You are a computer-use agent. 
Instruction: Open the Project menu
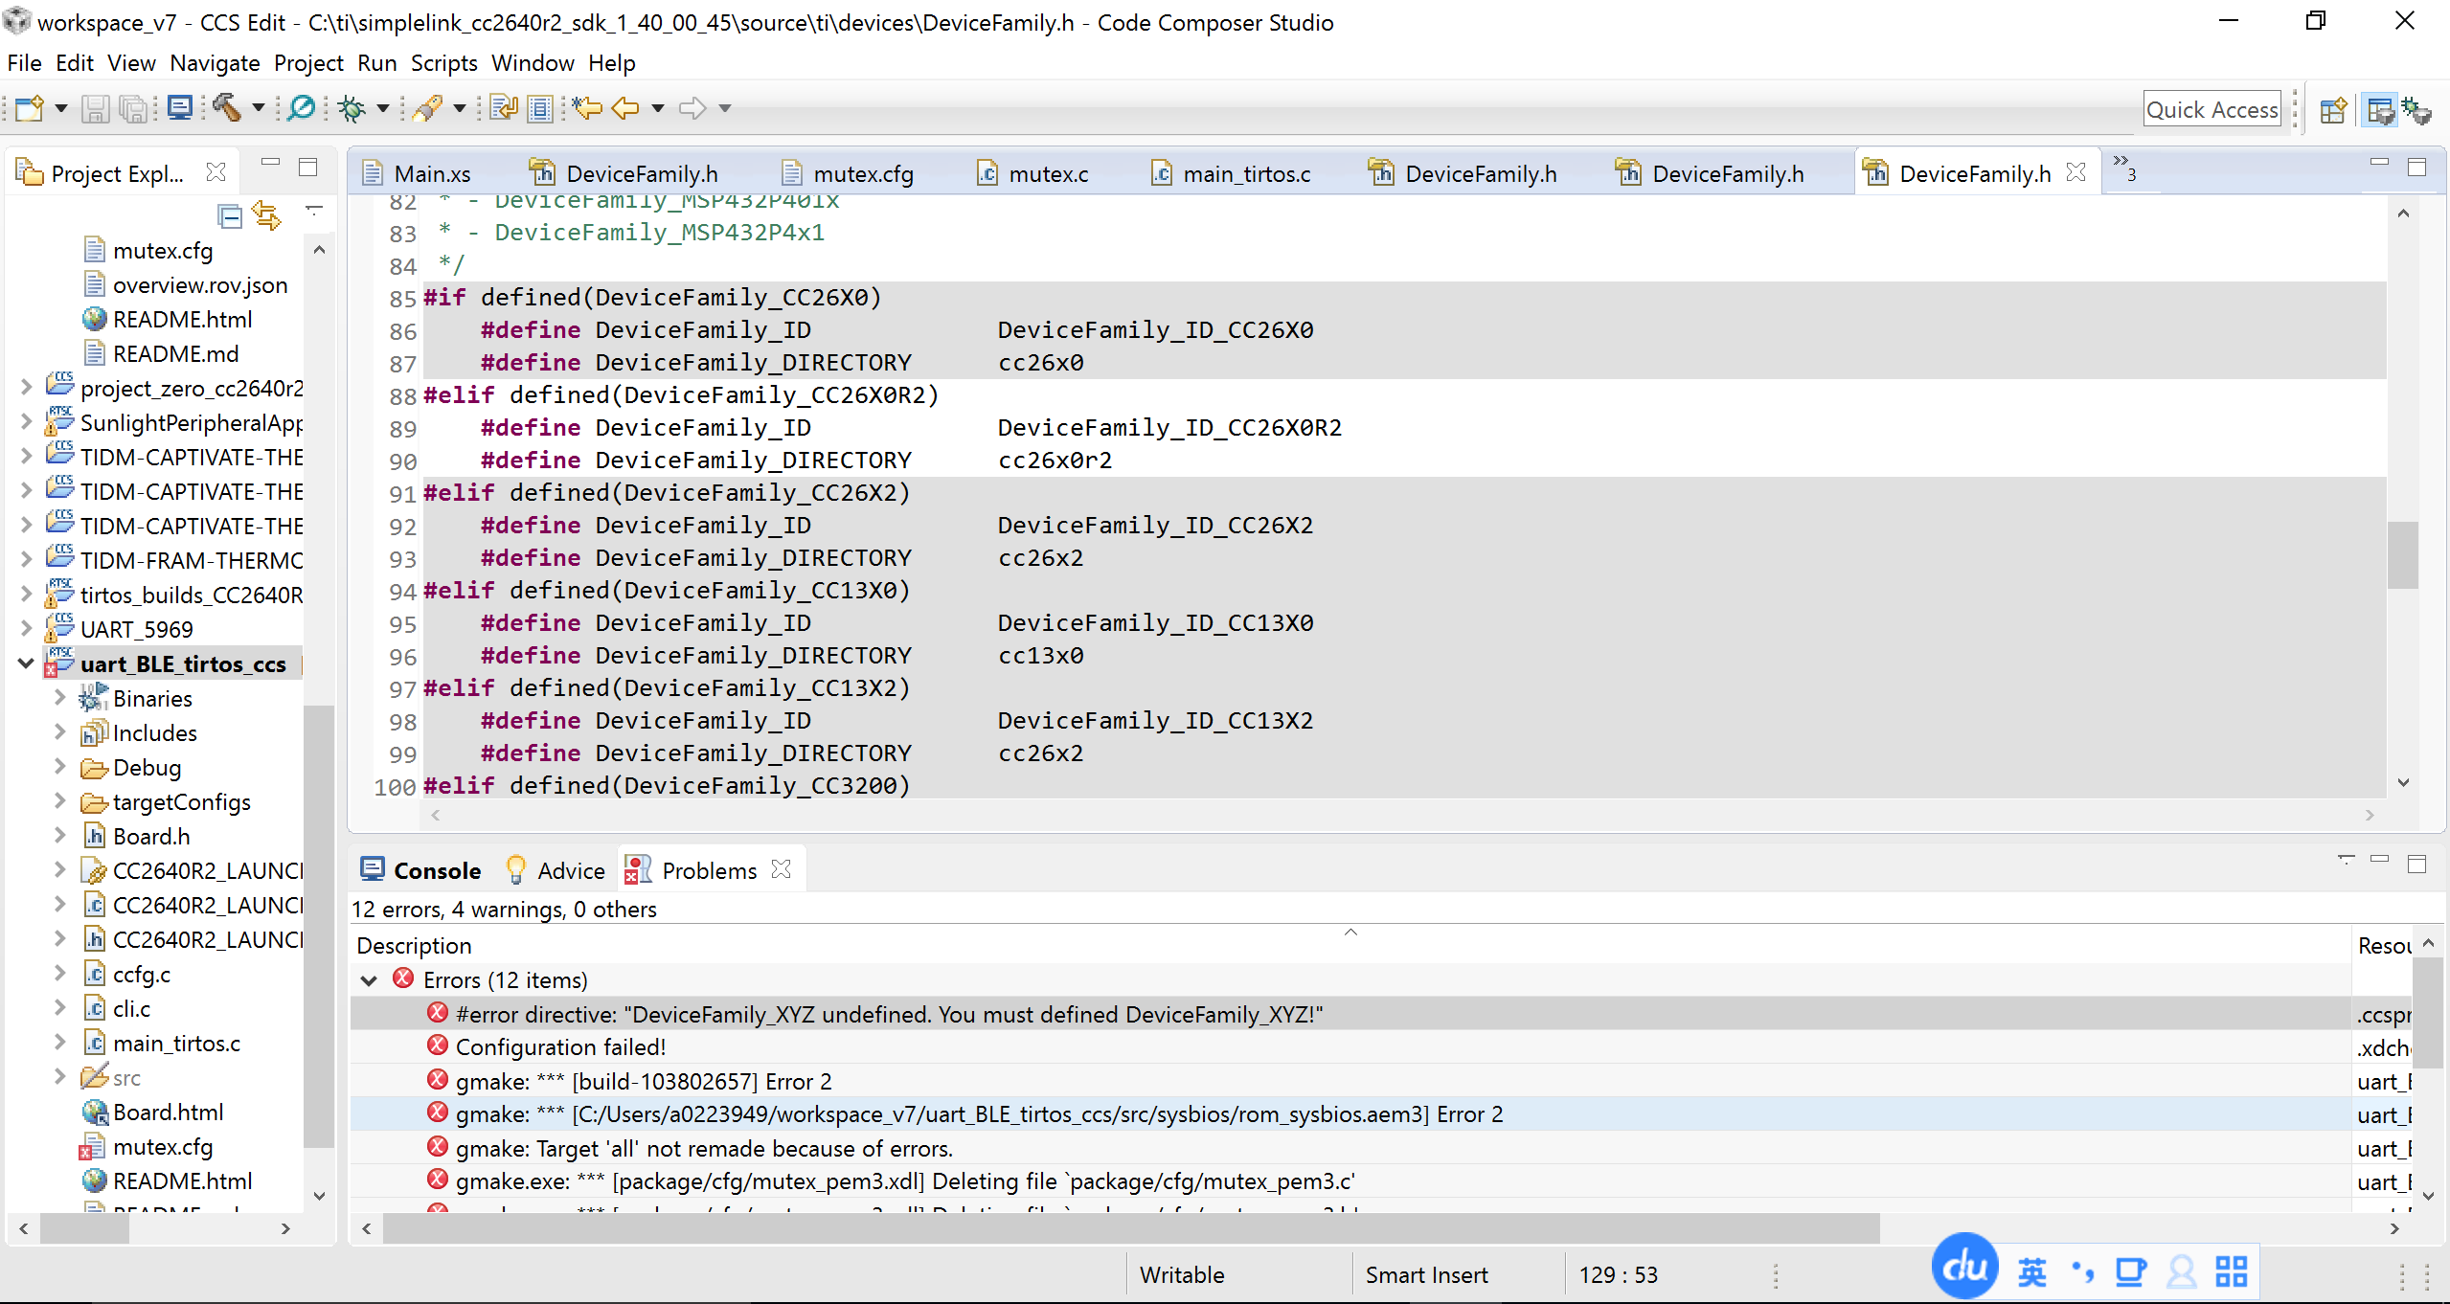308,63
